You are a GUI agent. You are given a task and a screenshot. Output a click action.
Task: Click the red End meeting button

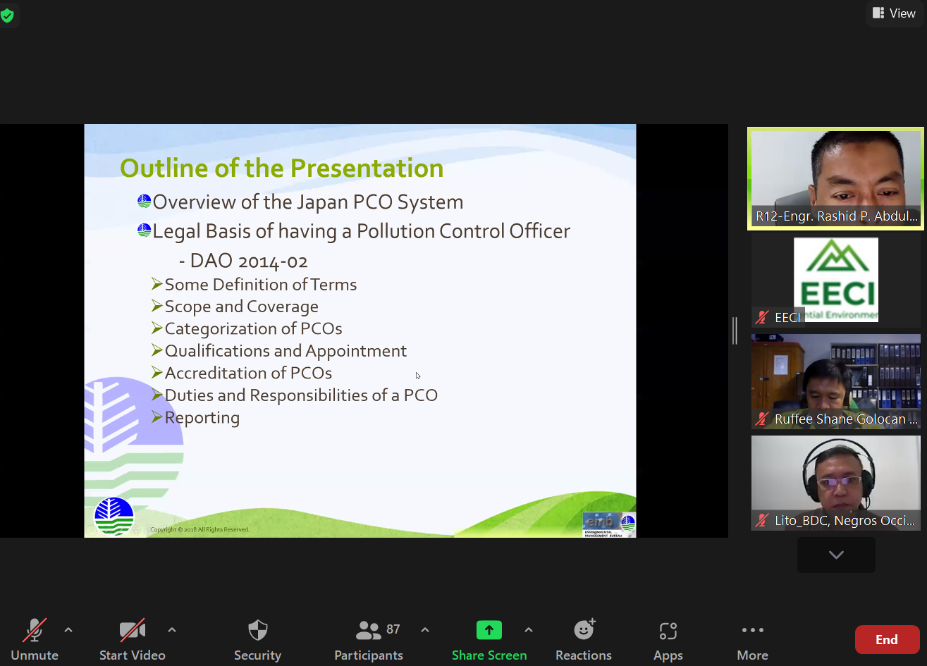[887, 640]
